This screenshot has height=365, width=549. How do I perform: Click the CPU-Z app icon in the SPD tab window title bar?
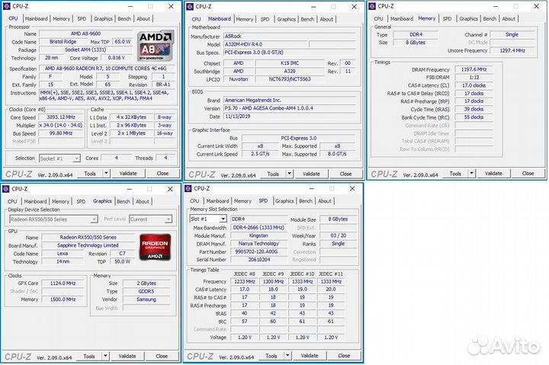coord(188,188)
